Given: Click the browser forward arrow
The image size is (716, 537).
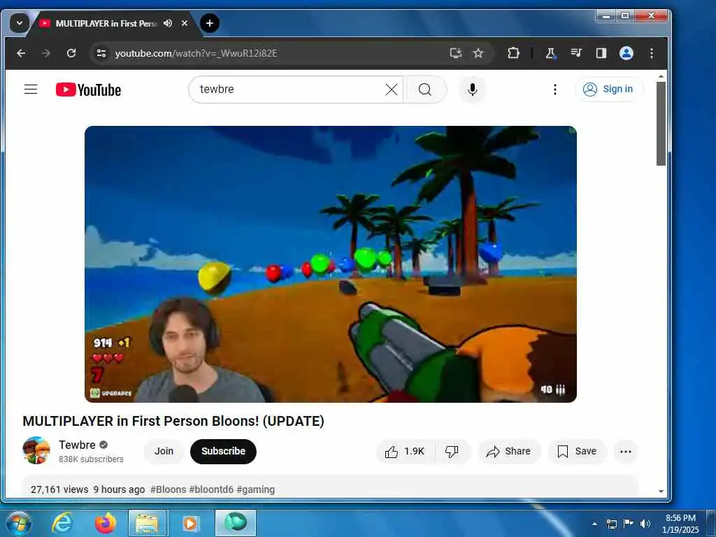Looking at the screenshot, I should click(46, 53).
